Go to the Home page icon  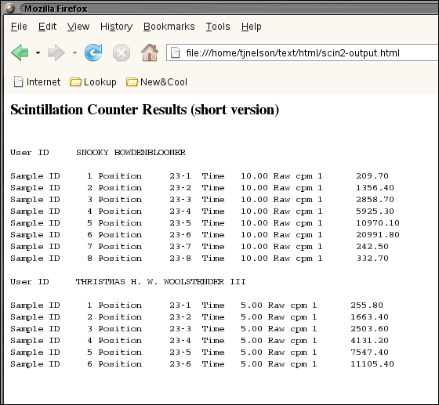tap(150, 52)
